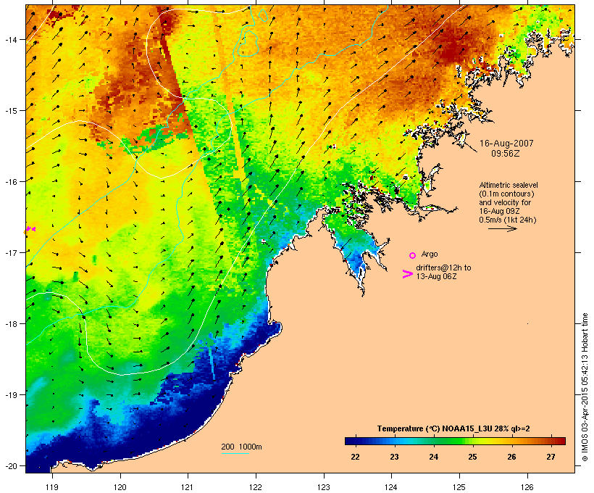The image size is (594, 493).
Task: Click the '0.5m/s (1kt 24h)' scale label
Action: 508,220
